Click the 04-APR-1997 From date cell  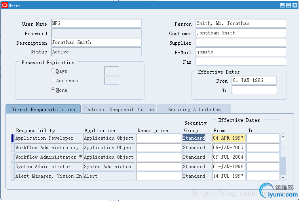(x=229, y=138)
